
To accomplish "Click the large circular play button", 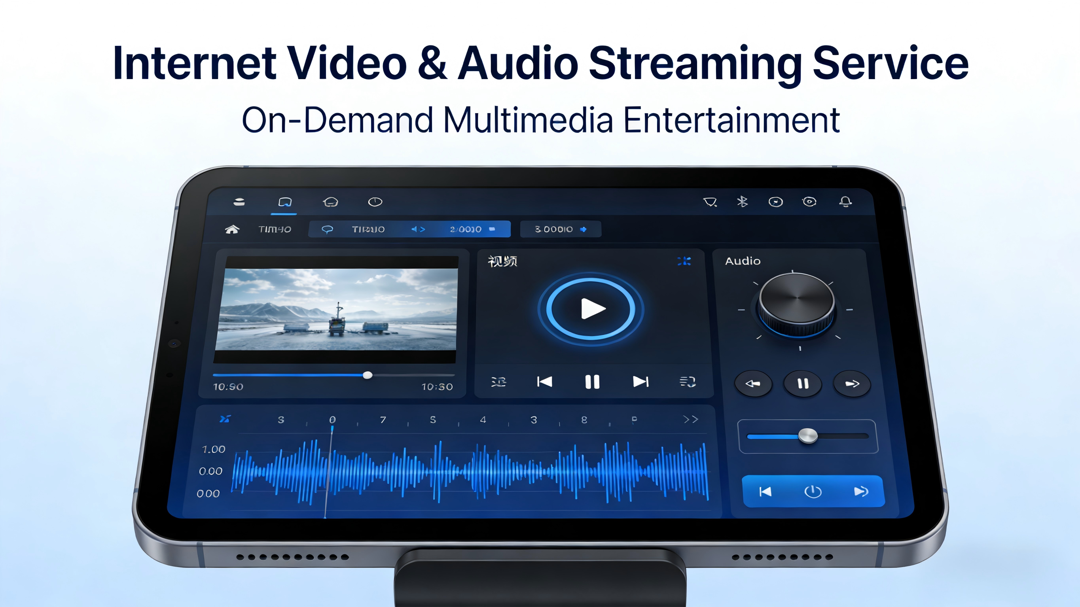I will [591, 308].
